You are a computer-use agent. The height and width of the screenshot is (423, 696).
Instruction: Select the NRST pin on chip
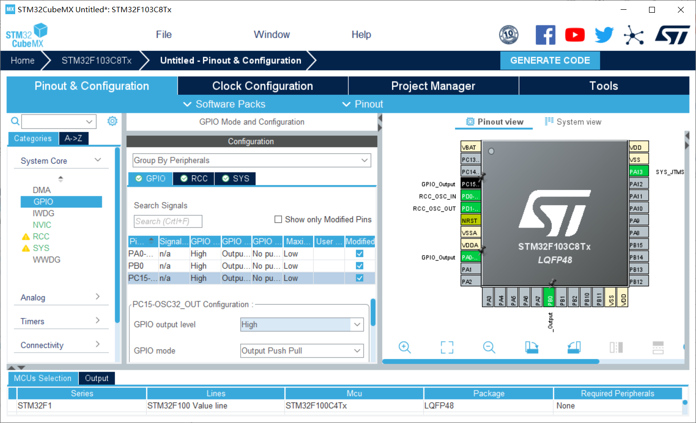(470, 221)
